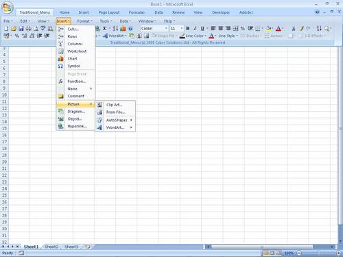The height and width of the screenshot is (257, 343).
Task: Click the zoom in plus button
Action: pos(339,253)
